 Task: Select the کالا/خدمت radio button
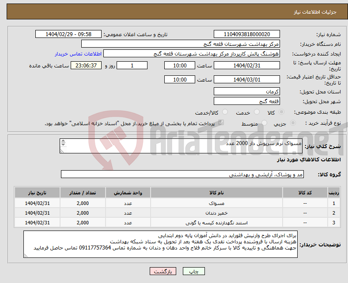point(225,112)
